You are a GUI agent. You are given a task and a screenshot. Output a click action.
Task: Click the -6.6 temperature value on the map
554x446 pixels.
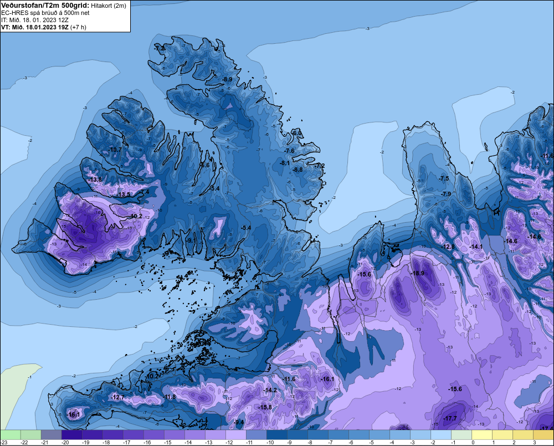(x=204, y=165)
